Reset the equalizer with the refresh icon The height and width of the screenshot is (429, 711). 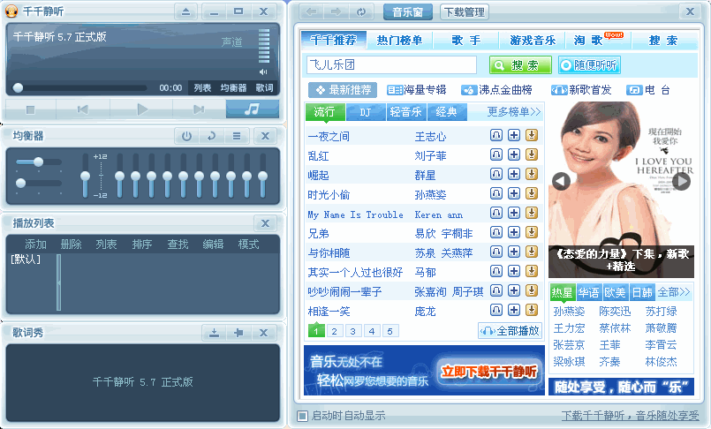pyautogui.click(x=211, y=136)
